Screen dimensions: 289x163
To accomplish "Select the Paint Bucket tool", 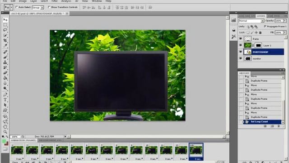I will point(5,78).
